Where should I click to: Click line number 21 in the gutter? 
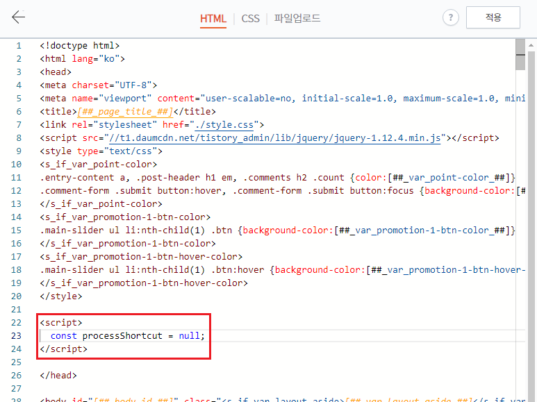pos(16,310)
